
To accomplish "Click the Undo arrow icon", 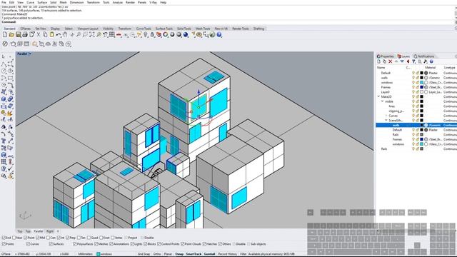I will tap(59, 35).
